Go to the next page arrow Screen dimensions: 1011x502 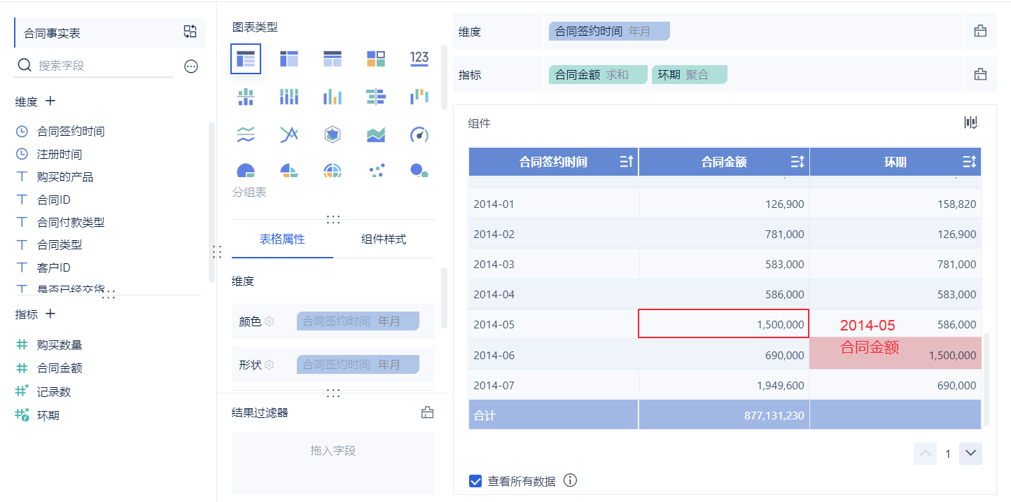(x=970, y=454)
